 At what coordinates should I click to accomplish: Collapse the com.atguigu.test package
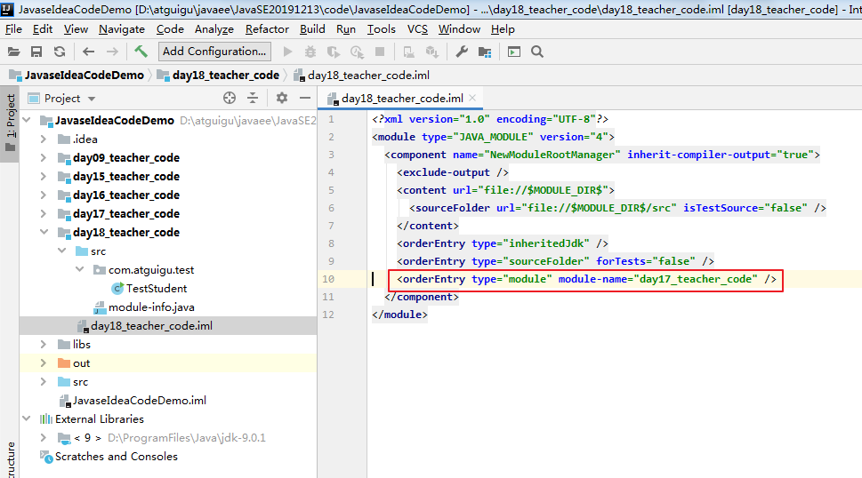tap(80, 269)
